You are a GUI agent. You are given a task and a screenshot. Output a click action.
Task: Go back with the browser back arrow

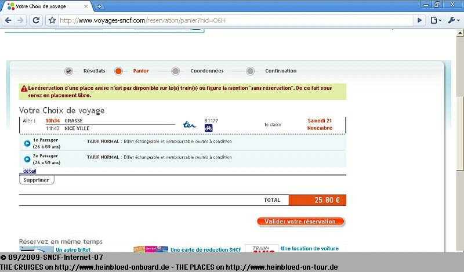8,20
